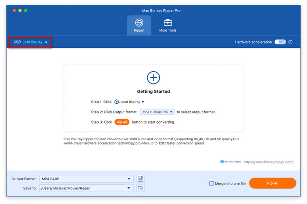Expand the Load Blu-ray dropdown arrow
The height and width of the screenshot is (204, 307).
tap(46, 43)
